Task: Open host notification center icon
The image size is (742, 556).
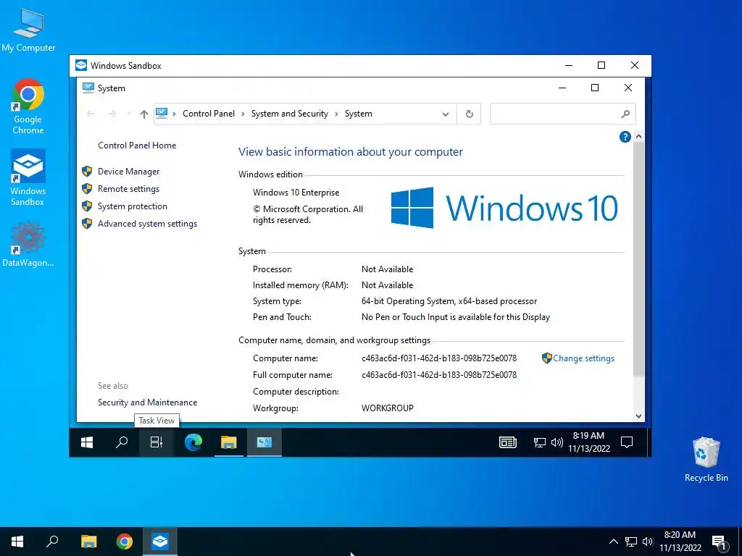Action: pos(719,542)
